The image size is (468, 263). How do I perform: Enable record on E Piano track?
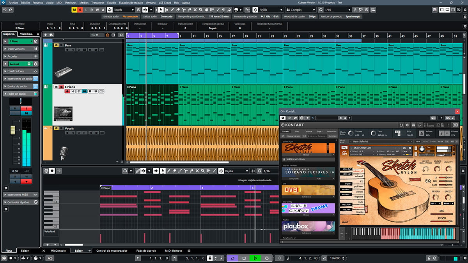point(67,91)
